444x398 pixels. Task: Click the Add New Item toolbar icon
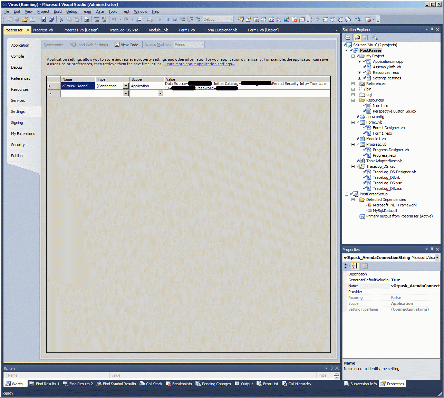(x=32, y=19)
